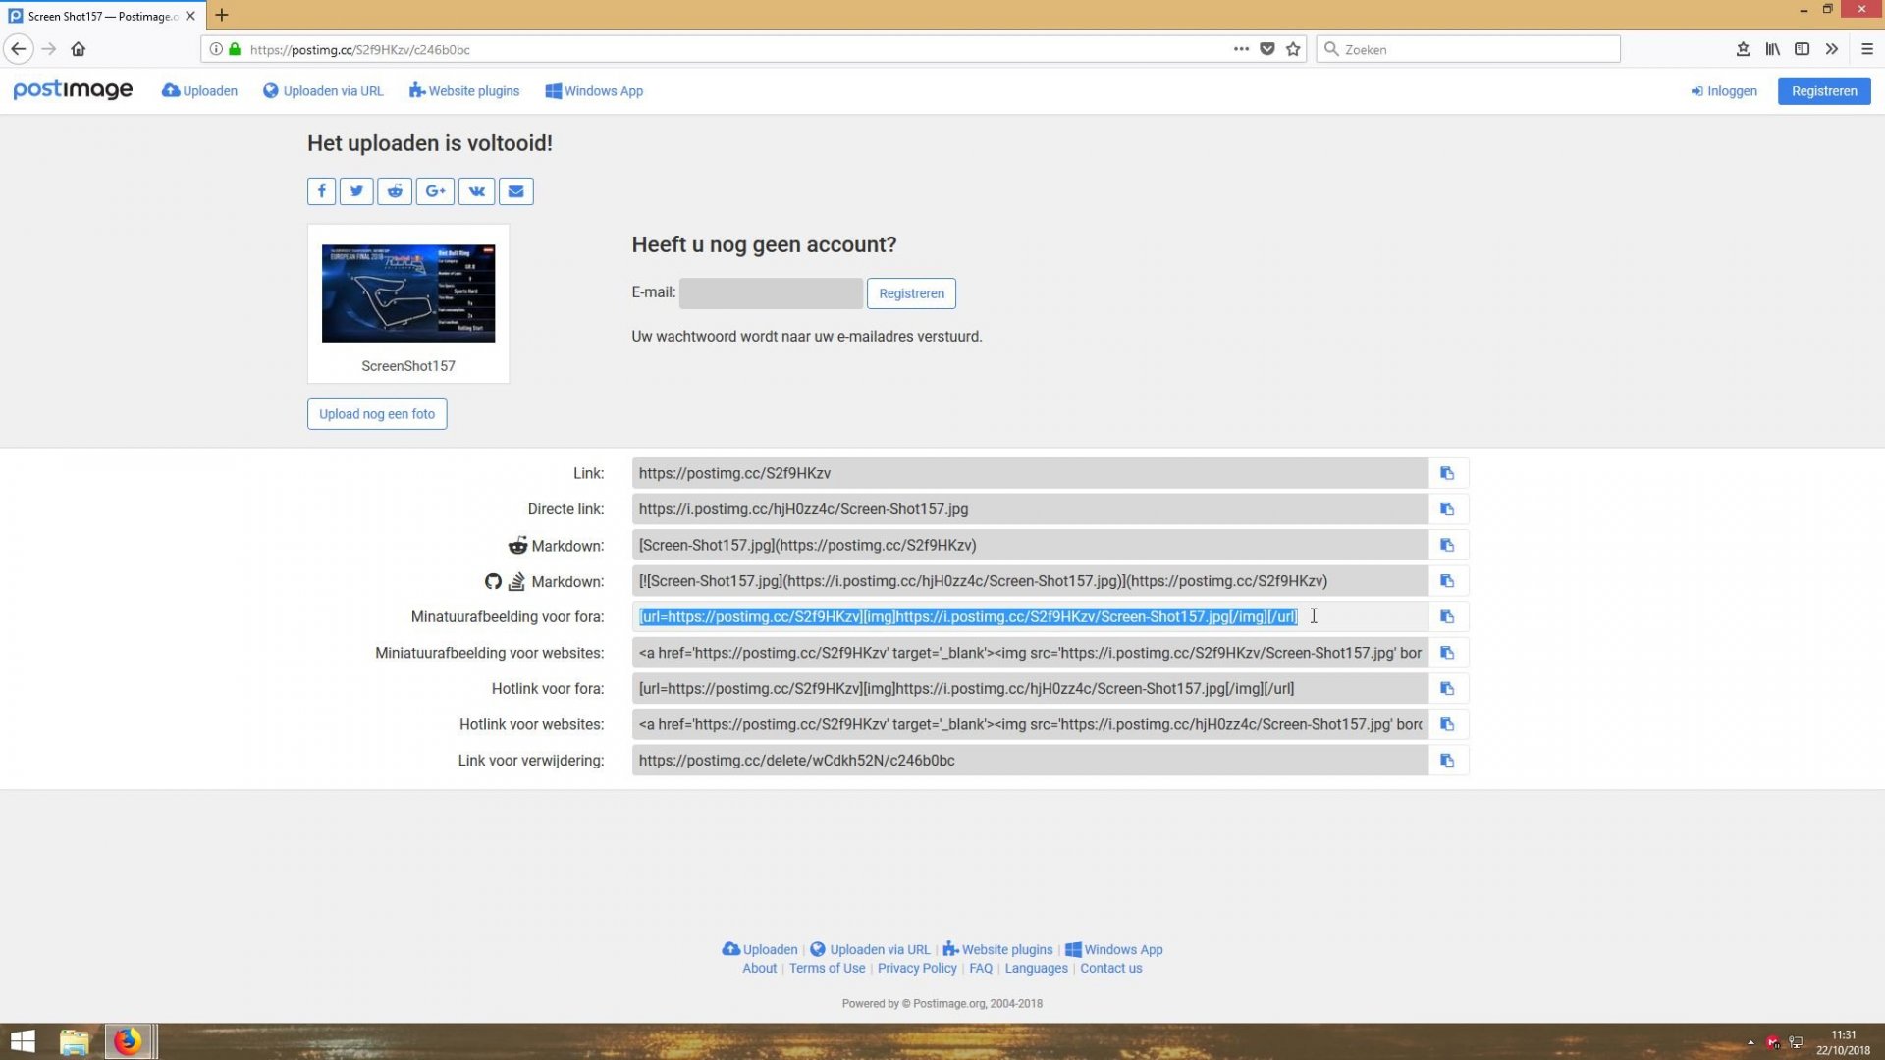Viewport: 1885px width, 1060px height.
Task: Open the Windows App page from the header
Action: tap(594, 90)
